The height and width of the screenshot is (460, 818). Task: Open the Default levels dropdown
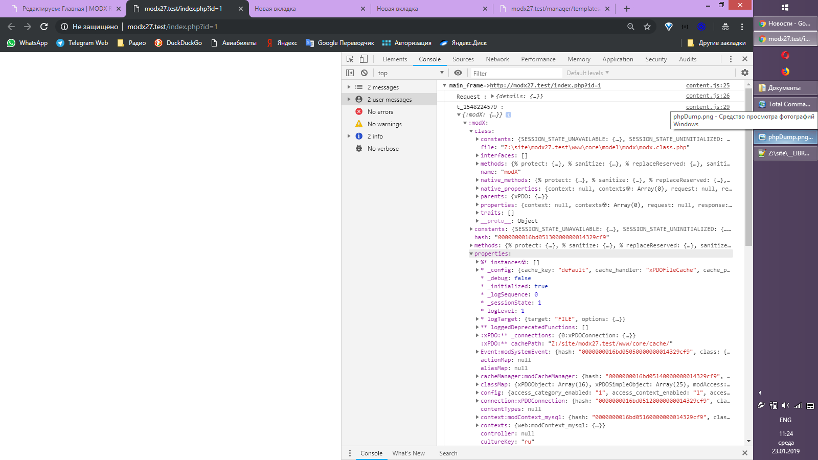coord(587,73)
